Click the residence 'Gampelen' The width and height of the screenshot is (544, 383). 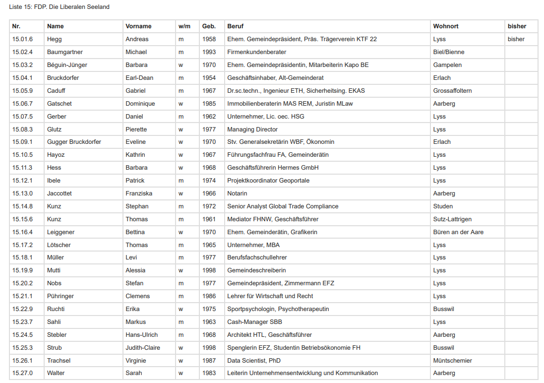click(x=447, y=65)
